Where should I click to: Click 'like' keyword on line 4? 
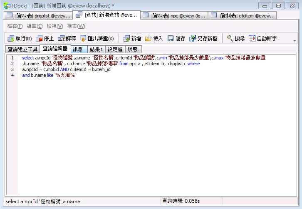[x=50, y=75]
